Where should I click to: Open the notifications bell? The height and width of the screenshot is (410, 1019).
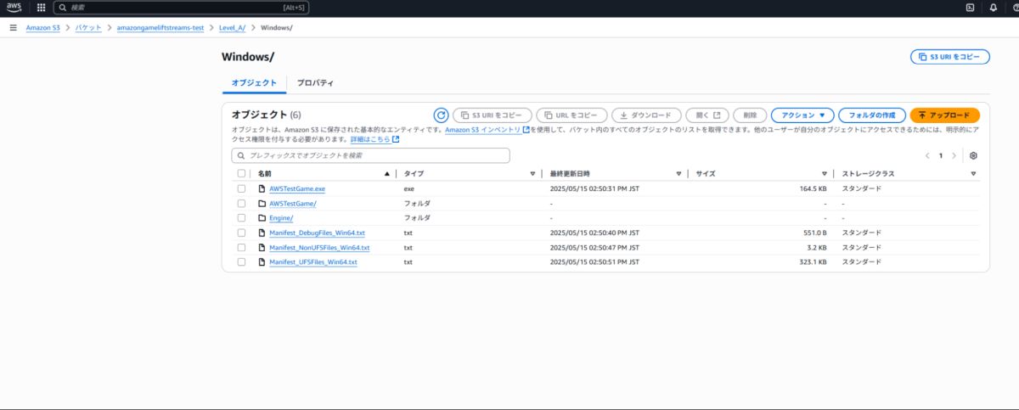[993, 8]
